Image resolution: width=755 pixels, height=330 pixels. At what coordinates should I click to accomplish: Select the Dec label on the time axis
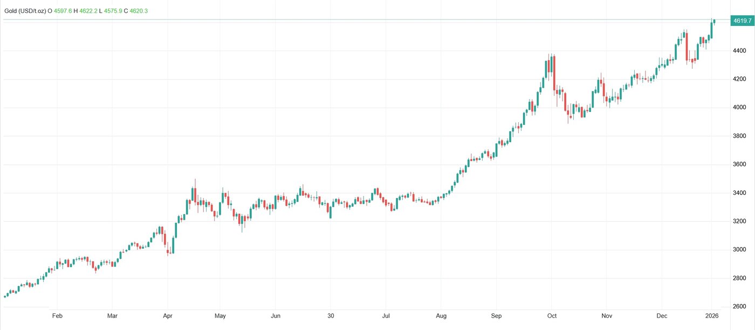click(662, 316)
